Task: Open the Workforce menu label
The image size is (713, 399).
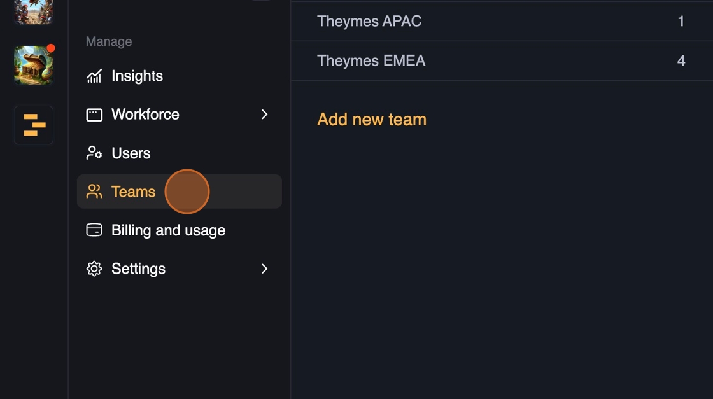Action: (145, 115)
